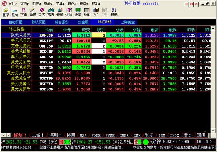217x152 pixels.
Task: Open the 提示 tips icon
Action: pyautogui.click(x=114, y=12)
